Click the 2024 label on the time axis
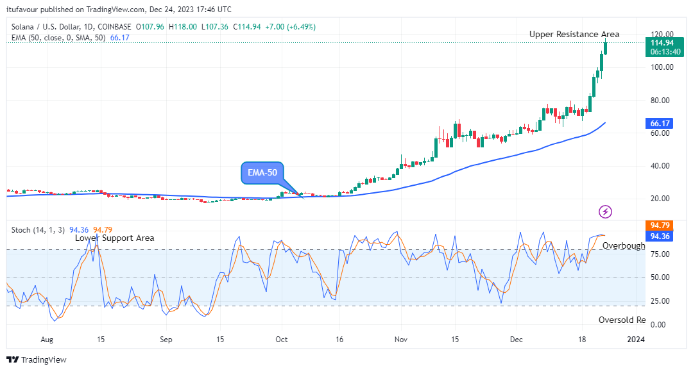 (x=636, y=339)
